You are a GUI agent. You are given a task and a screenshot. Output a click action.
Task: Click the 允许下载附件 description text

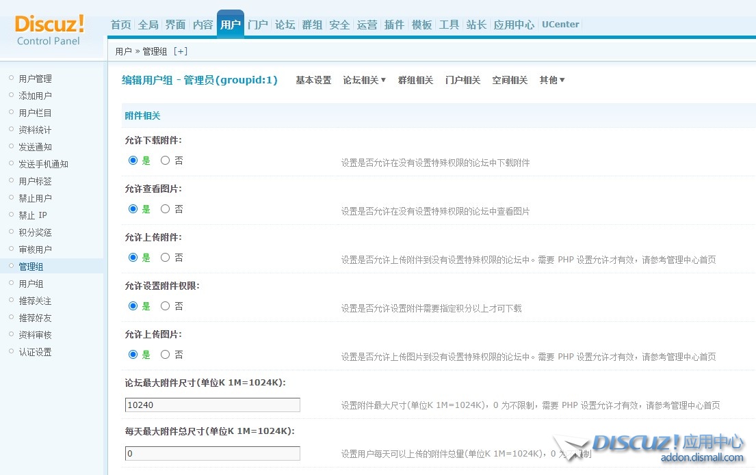click(x=435, y=163)
